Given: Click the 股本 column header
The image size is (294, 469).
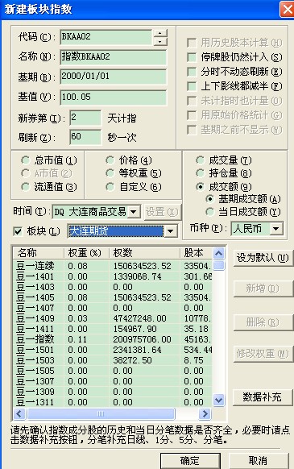Looking at the screenshot, I should 196,253.
